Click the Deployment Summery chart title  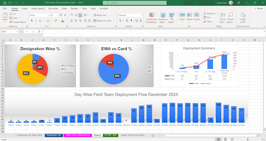(x=199, y=48)
